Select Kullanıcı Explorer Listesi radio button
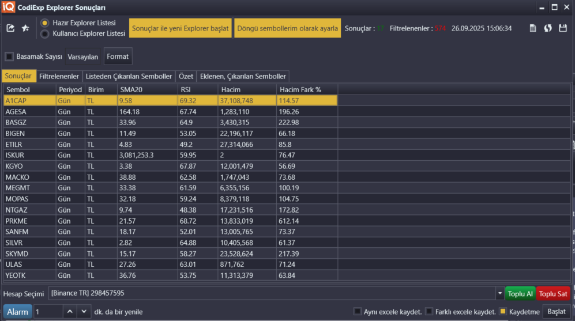The height and width of the screenshot is (321, 575). 45,34
